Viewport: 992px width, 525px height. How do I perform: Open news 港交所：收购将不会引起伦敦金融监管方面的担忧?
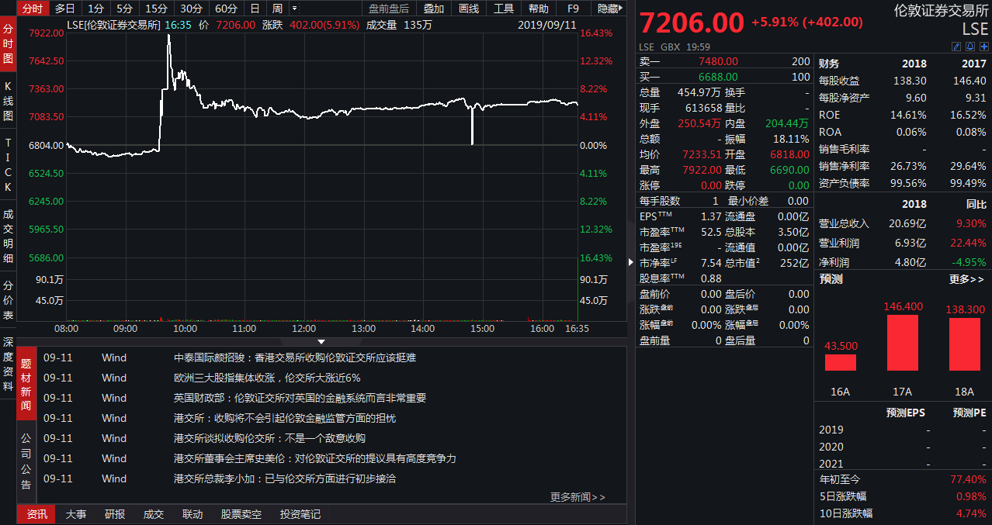(285, 418)
